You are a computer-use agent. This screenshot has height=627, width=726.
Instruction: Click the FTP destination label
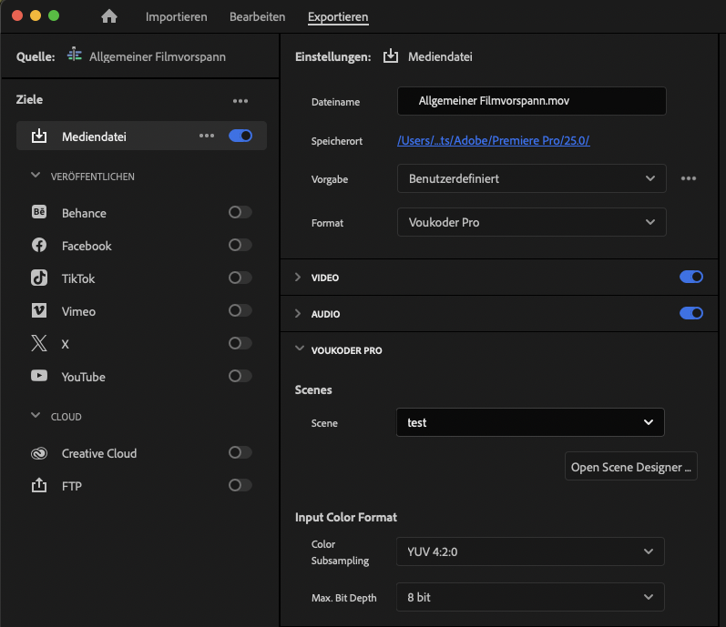[72, 486]
